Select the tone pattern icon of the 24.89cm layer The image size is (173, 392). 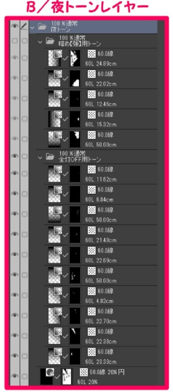(91, 54)
